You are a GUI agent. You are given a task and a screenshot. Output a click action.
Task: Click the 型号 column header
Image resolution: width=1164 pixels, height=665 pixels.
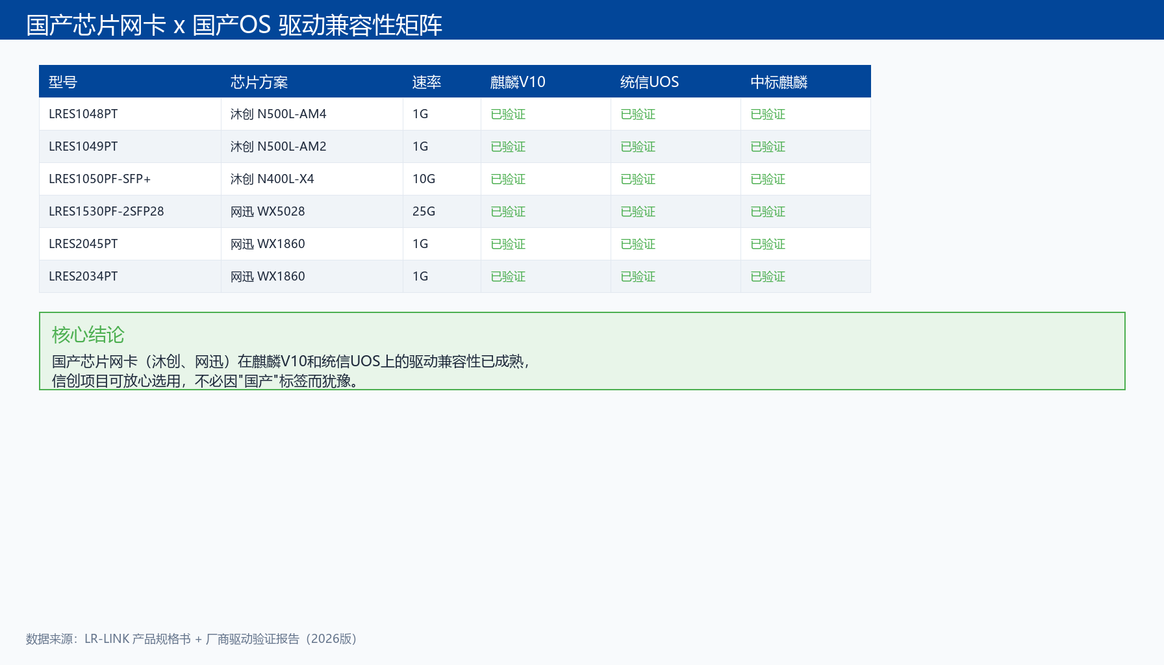coord(130,82)
